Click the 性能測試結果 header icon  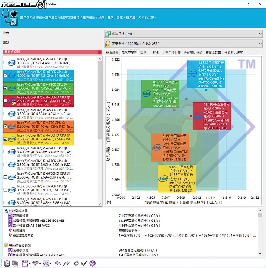[x=6, y=211]
